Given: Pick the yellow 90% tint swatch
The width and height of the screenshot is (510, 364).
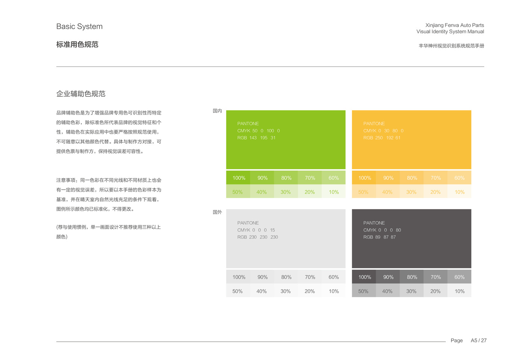Looking at the screenshot, I should click(x=388, y=178).
